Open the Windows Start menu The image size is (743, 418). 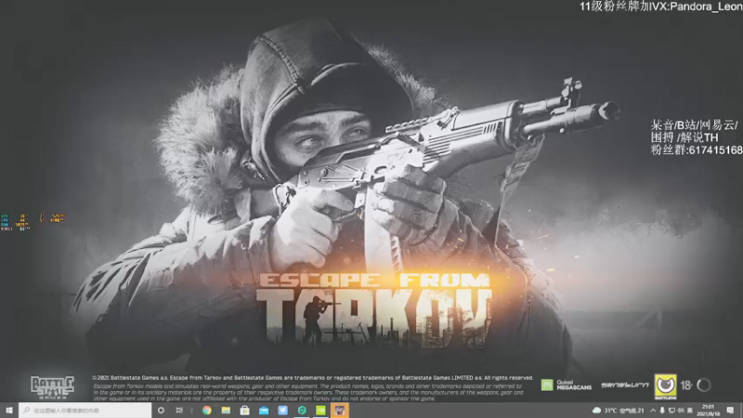pos(9,411)
